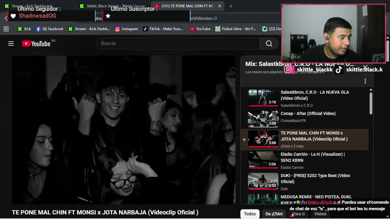
Task: Click the Mix playlist scrollbar
Action: click(371, 103)
